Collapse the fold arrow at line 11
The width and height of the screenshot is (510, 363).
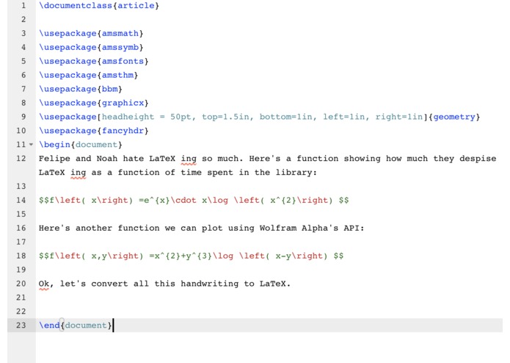[32, 145]
